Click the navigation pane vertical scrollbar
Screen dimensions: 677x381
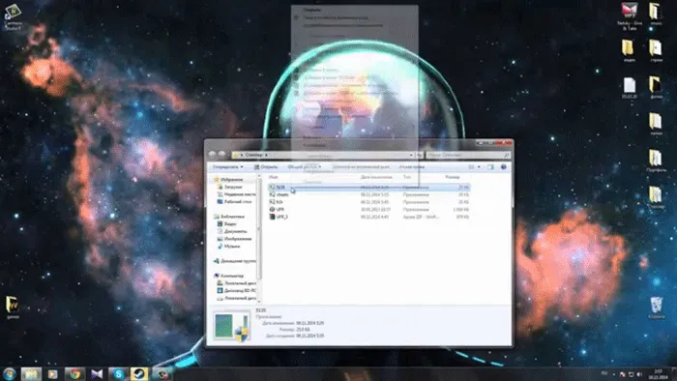[x=259, y=239]
